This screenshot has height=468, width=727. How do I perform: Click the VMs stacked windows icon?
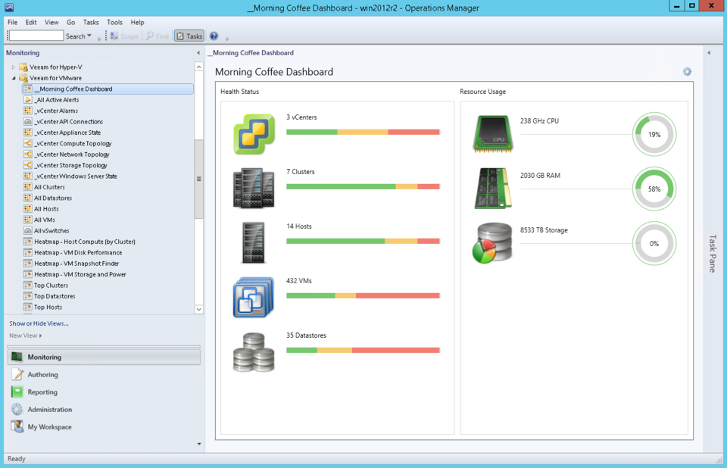(x=254, y=298)
